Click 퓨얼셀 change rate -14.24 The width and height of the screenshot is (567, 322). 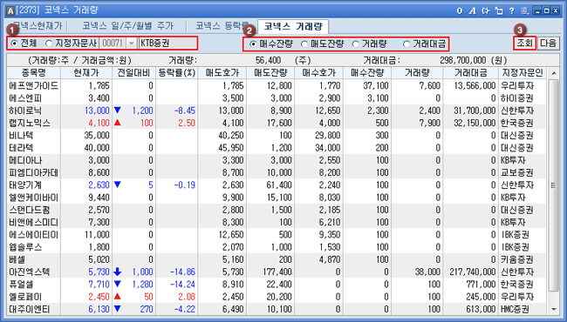[182, 284]
